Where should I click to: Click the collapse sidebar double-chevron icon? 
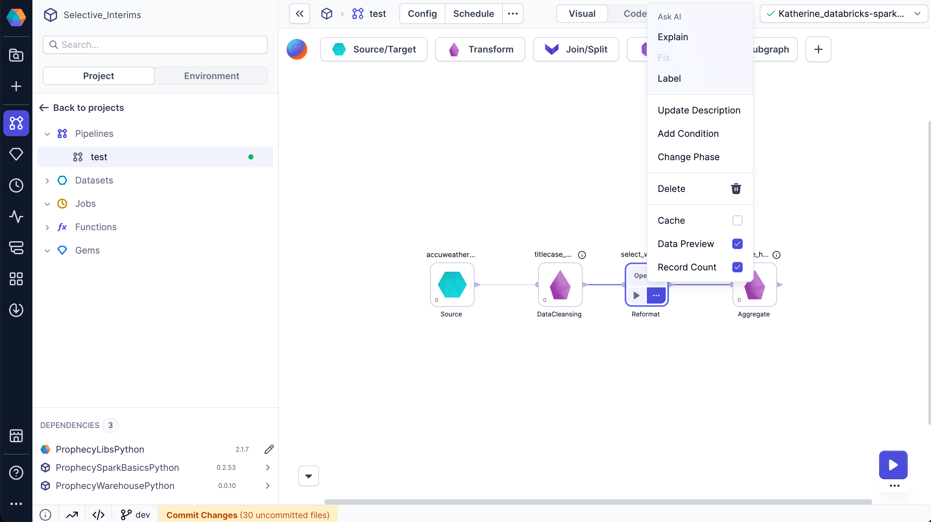(x=299, y=14)
